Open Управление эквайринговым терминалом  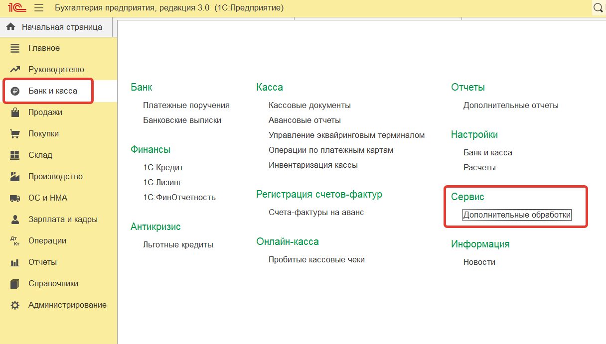(x=347, y=135)
